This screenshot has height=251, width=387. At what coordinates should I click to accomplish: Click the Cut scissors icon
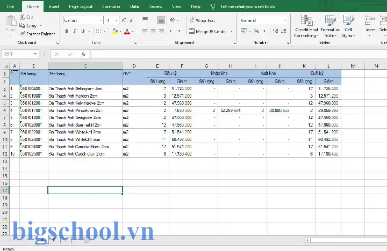coord(23,17)
